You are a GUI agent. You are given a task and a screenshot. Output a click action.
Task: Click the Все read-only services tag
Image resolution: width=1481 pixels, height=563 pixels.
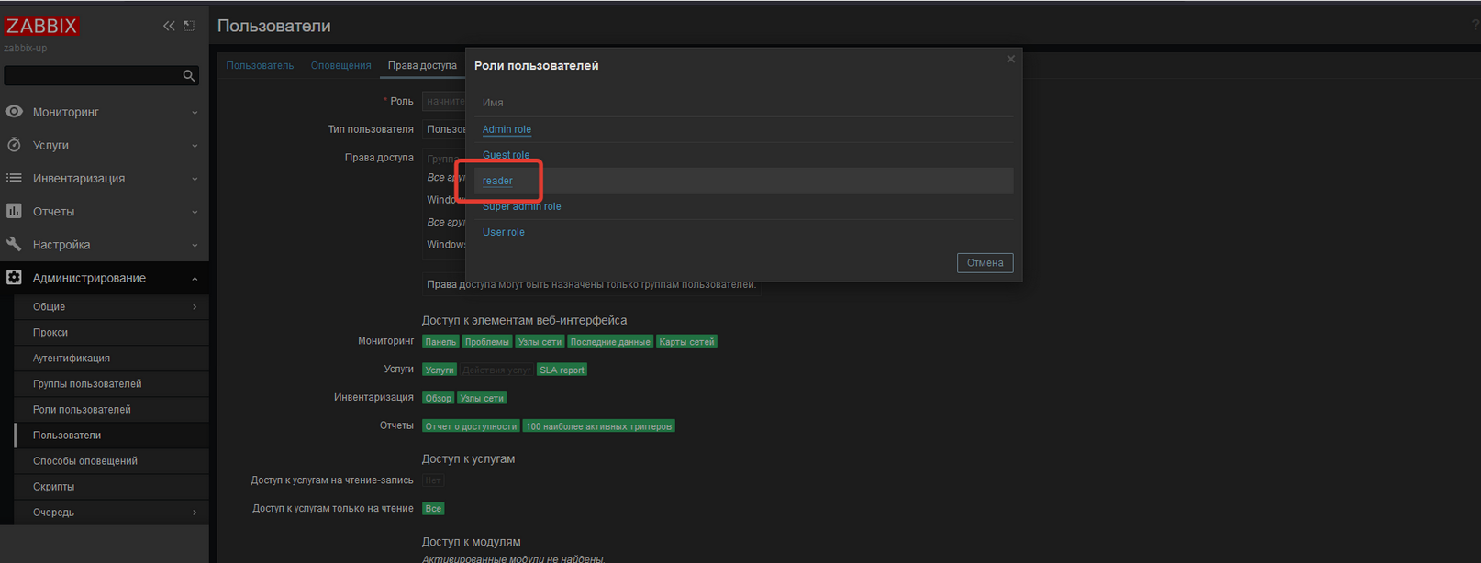coord(433,508)
